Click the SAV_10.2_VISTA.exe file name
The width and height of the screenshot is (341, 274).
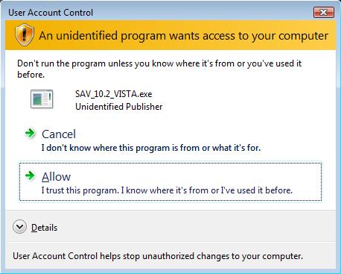[x=114, y=94]
